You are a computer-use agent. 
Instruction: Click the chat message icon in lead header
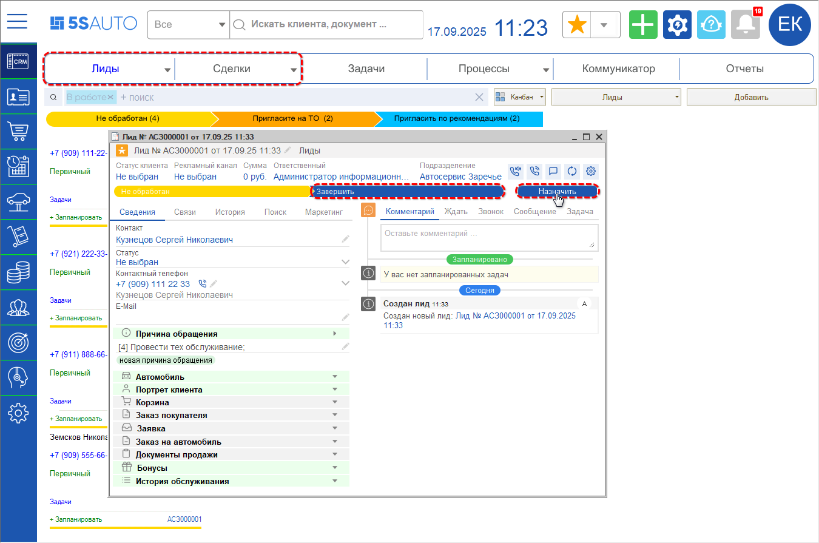click(553, 171)
